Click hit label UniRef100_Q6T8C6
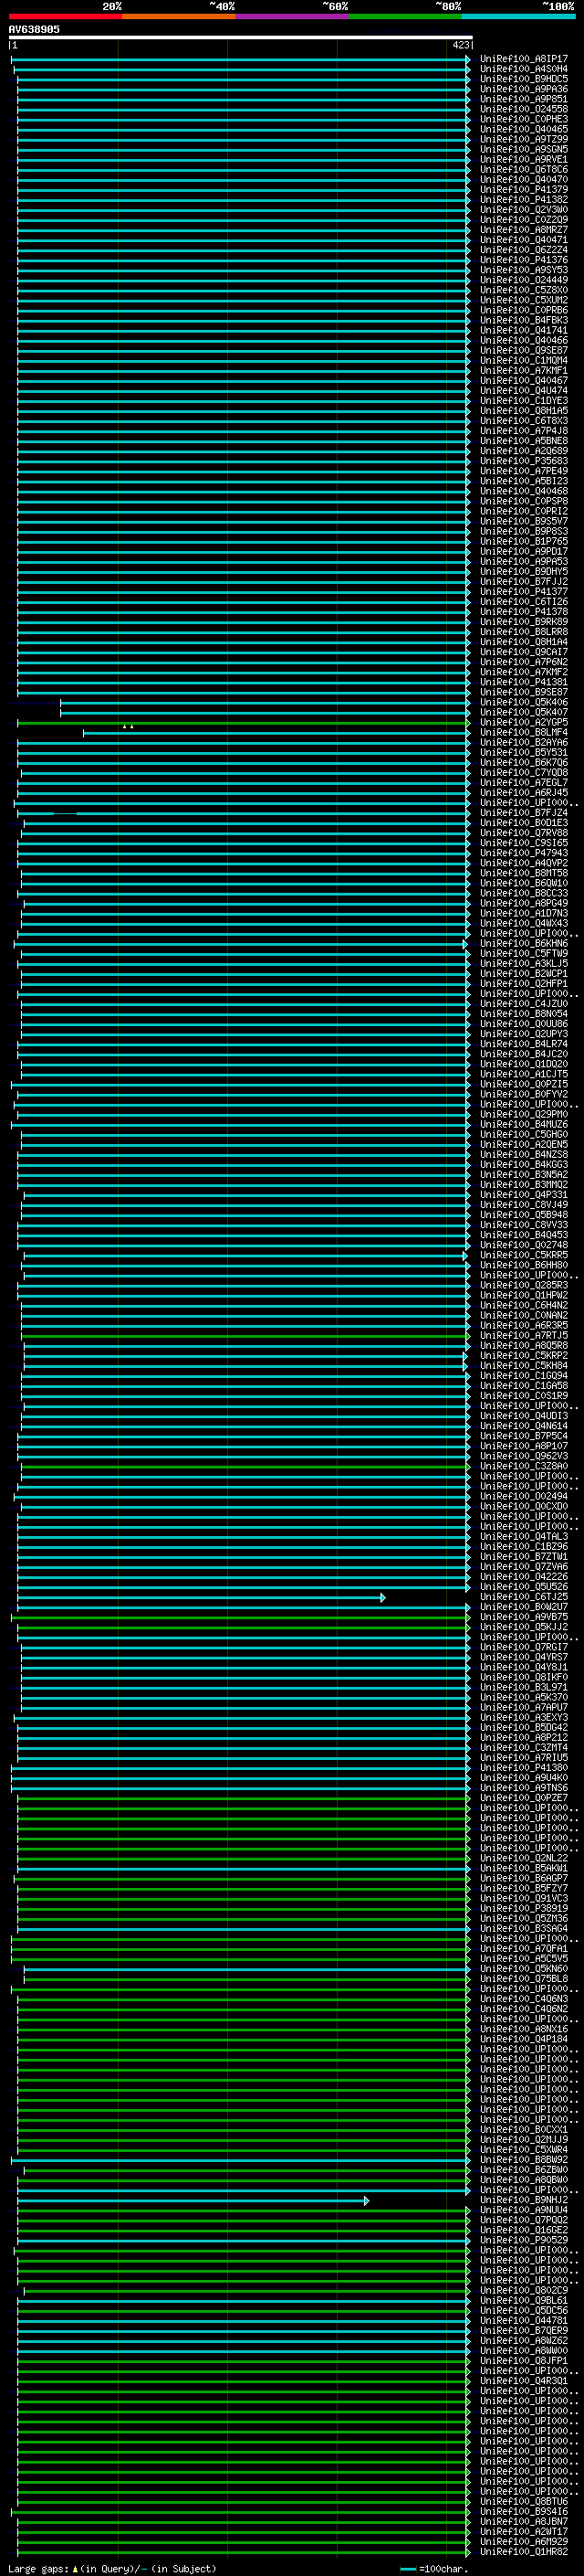The image size is (584, 2576). (x=523, y=169)
